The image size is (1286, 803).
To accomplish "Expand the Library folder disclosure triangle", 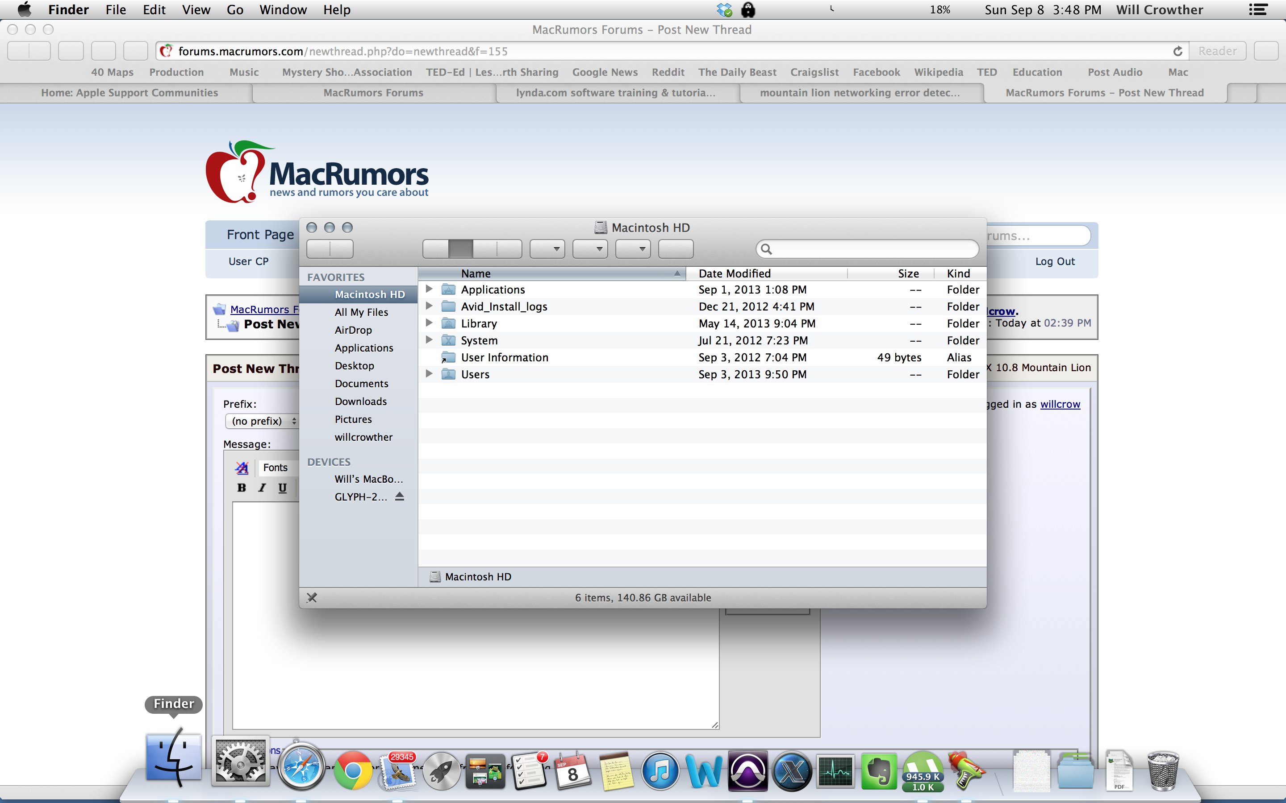I will tap(429, 323).
